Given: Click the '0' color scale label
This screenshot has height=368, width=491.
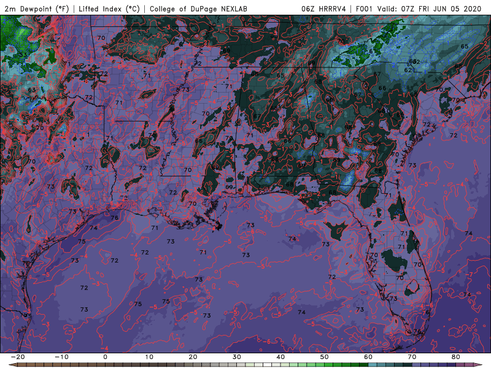Looking at the screenshot, I should coord(105,357).
